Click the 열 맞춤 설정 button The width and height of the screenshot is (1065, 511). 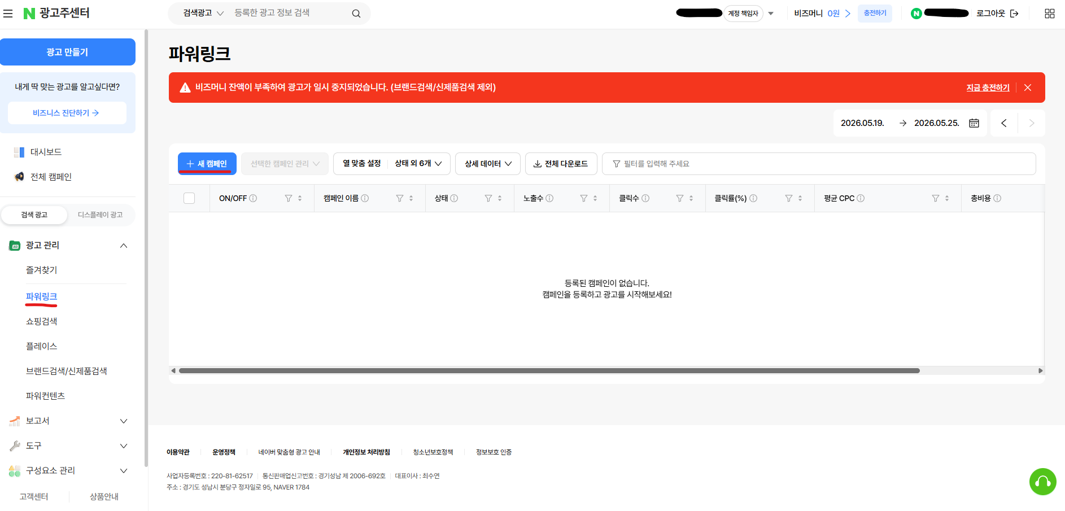[362, 164]
